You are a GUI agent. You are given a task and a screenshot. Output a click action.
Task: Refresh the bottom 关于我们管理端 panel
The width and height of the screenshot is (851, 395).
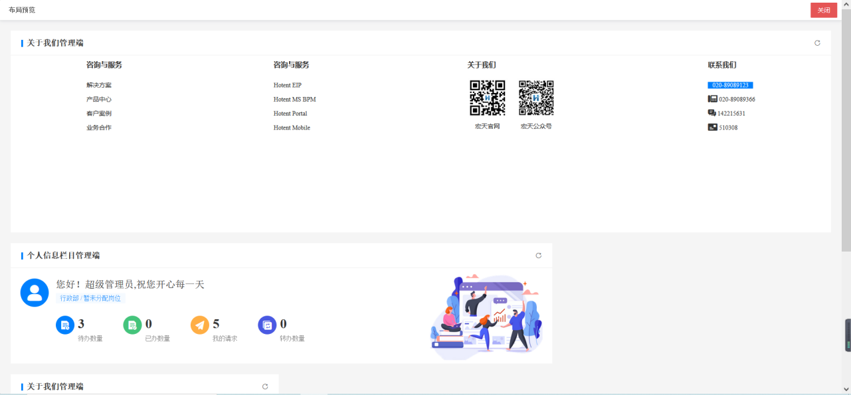click(x=265, y=386)
